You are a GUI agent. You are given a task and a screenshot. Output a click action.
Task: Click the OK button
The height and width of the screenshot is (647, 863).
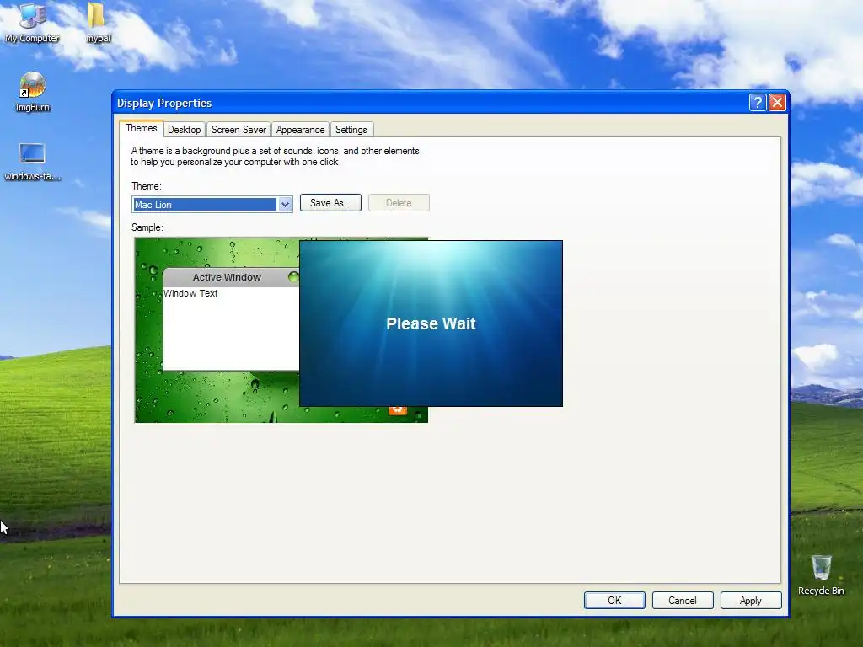point(614,600)
